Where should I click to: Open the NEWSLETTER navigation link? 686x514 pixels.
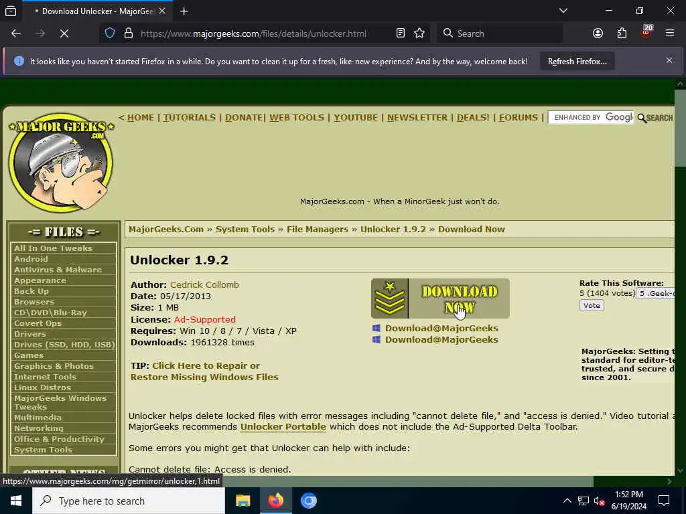(417, 118)
